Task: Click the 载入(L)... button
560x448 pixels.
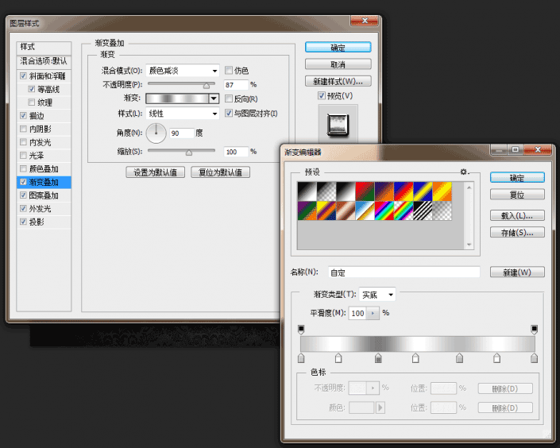Action: point(517,215)
